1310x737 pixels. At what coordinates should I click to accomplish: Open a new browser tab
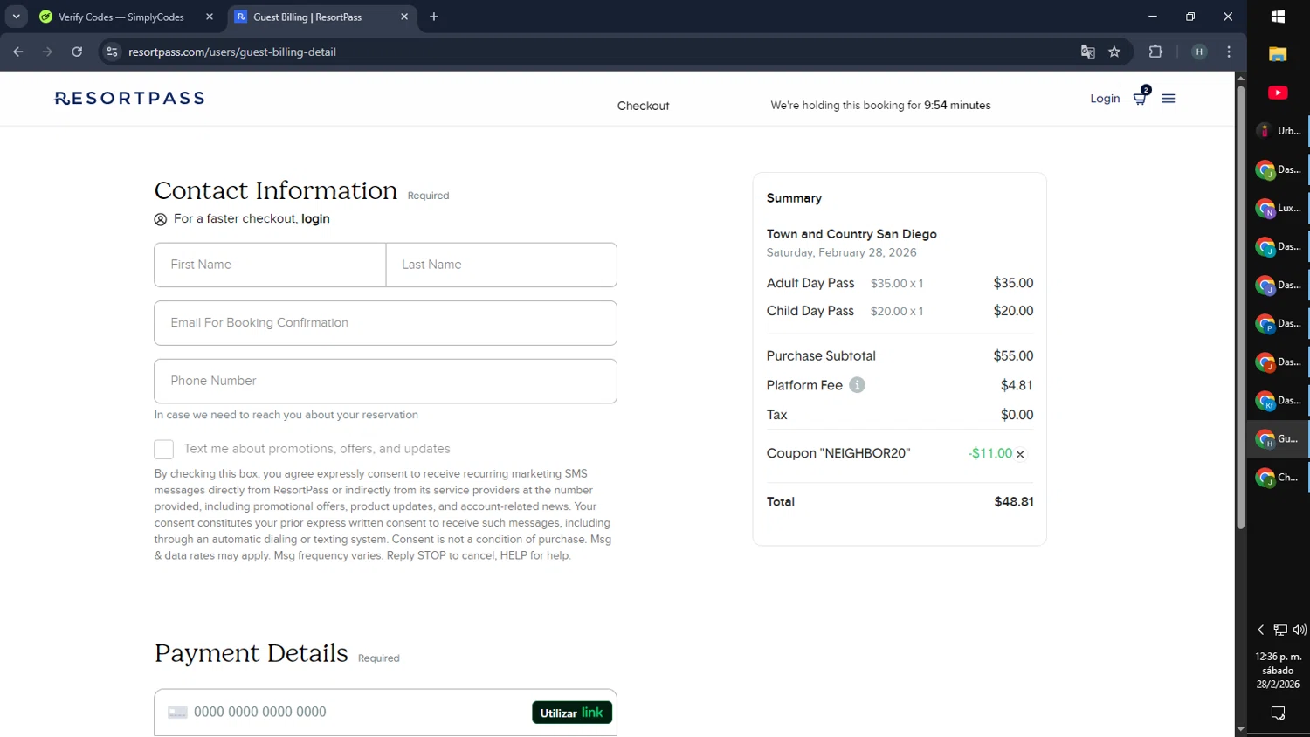point(434,17)
